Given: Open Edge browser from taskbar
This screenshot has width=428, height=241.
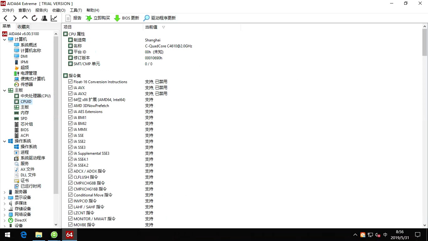Looking at the screenshot, I should coord(23,235).
